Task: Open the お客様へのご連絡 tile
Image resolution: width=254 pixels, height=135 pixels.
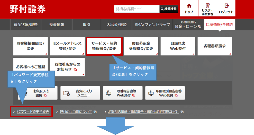Action: 30,67
